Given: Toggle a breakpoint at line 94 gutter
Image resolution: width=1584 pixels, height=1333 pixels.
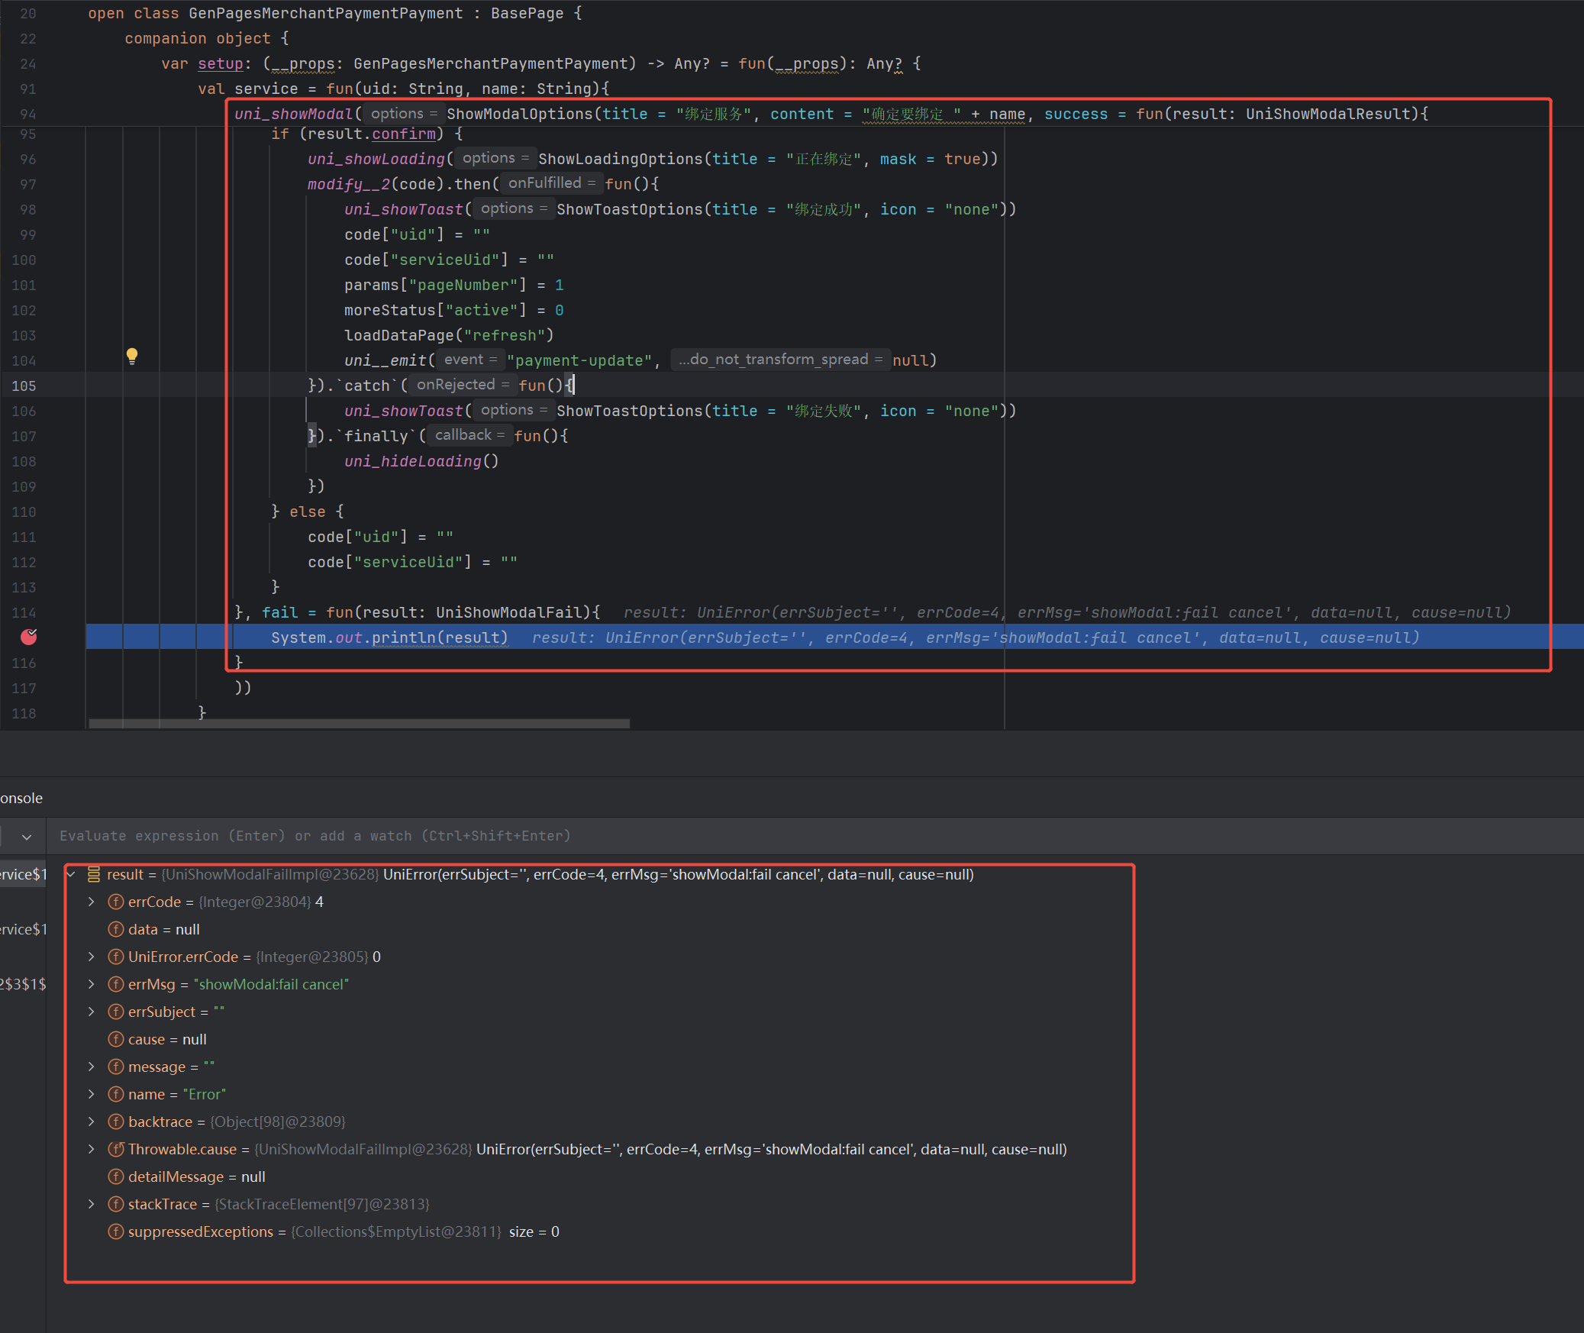Looking at the screenshot, I should 28,114.
